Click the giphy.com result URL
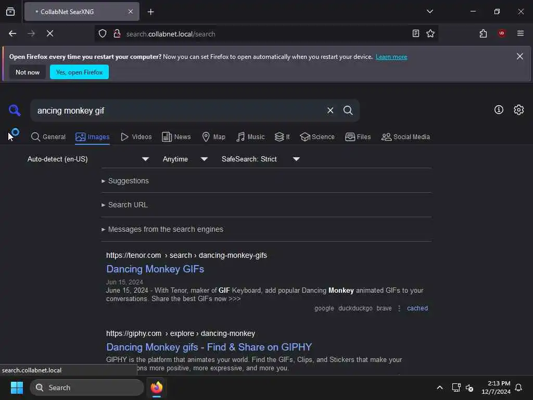The width and height of the screenshot is (533, 400). coord(181,333)
